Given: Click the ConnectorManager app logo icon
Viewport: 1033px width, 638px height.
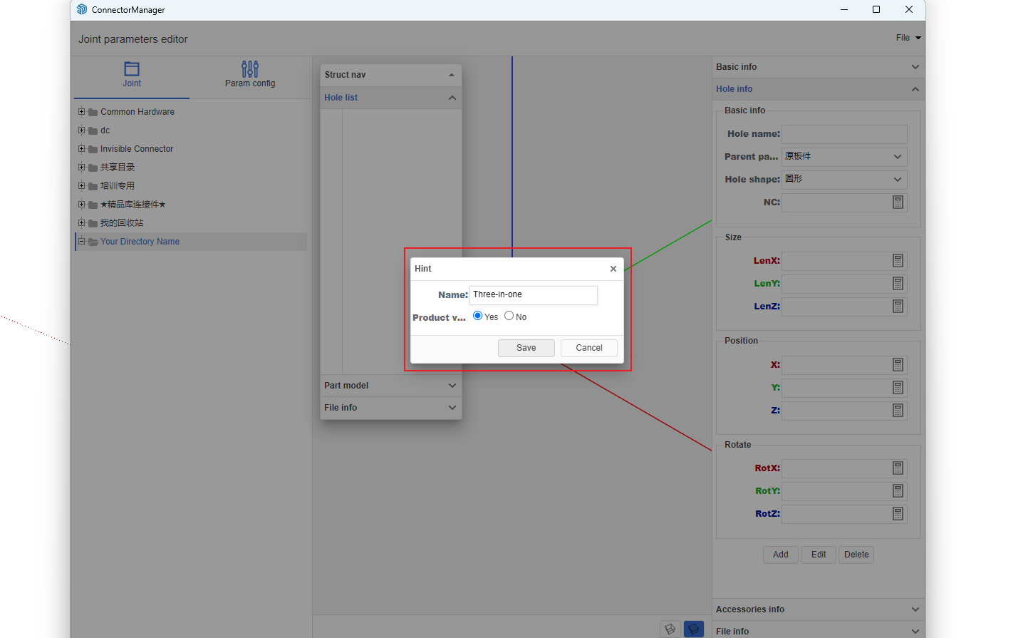Looking at the screenshot, I should click(82, 9).
